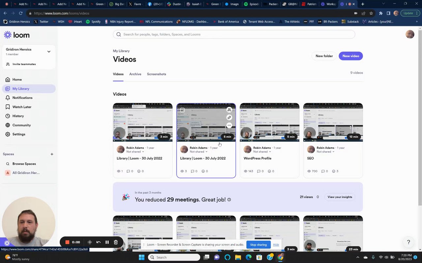The height and width of the screenshot is (263, 422).
Task: Open Not shared dropdown on WordPress Profile
Action: pyautogui.click(x=262, y=152)
